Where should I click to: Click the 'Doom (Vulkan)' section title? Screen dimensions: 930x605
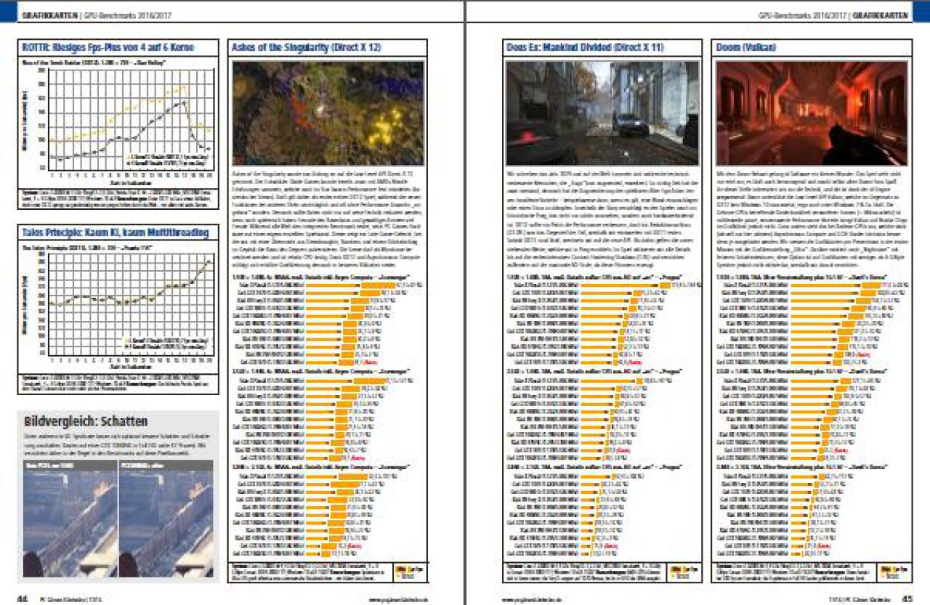pos(746,48)
